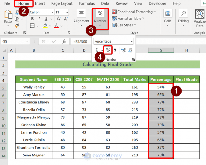Click the Percent Style icon in Number group
The height and width of the screenshot is (165, 206).
click(x=108, y=50)
